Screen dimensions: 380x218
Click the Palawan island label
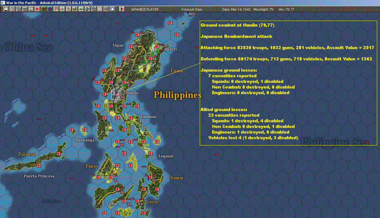[27, 154]
